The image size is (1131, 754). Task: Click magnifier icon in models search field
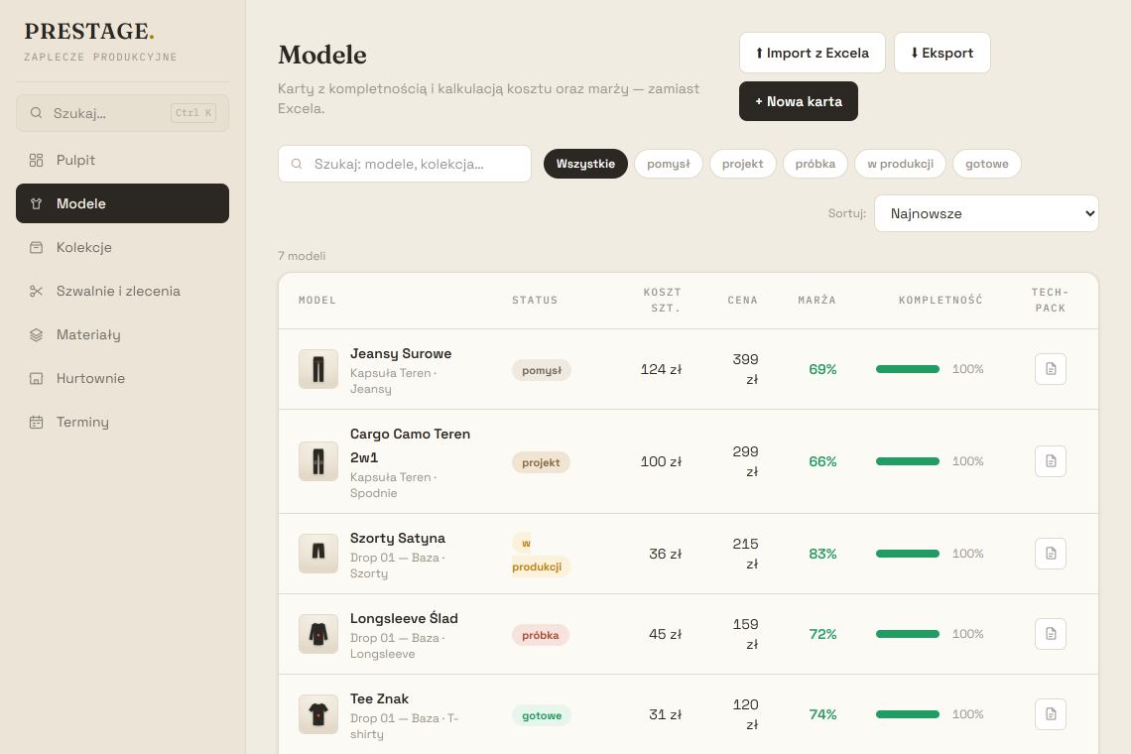tap(297, 164)
